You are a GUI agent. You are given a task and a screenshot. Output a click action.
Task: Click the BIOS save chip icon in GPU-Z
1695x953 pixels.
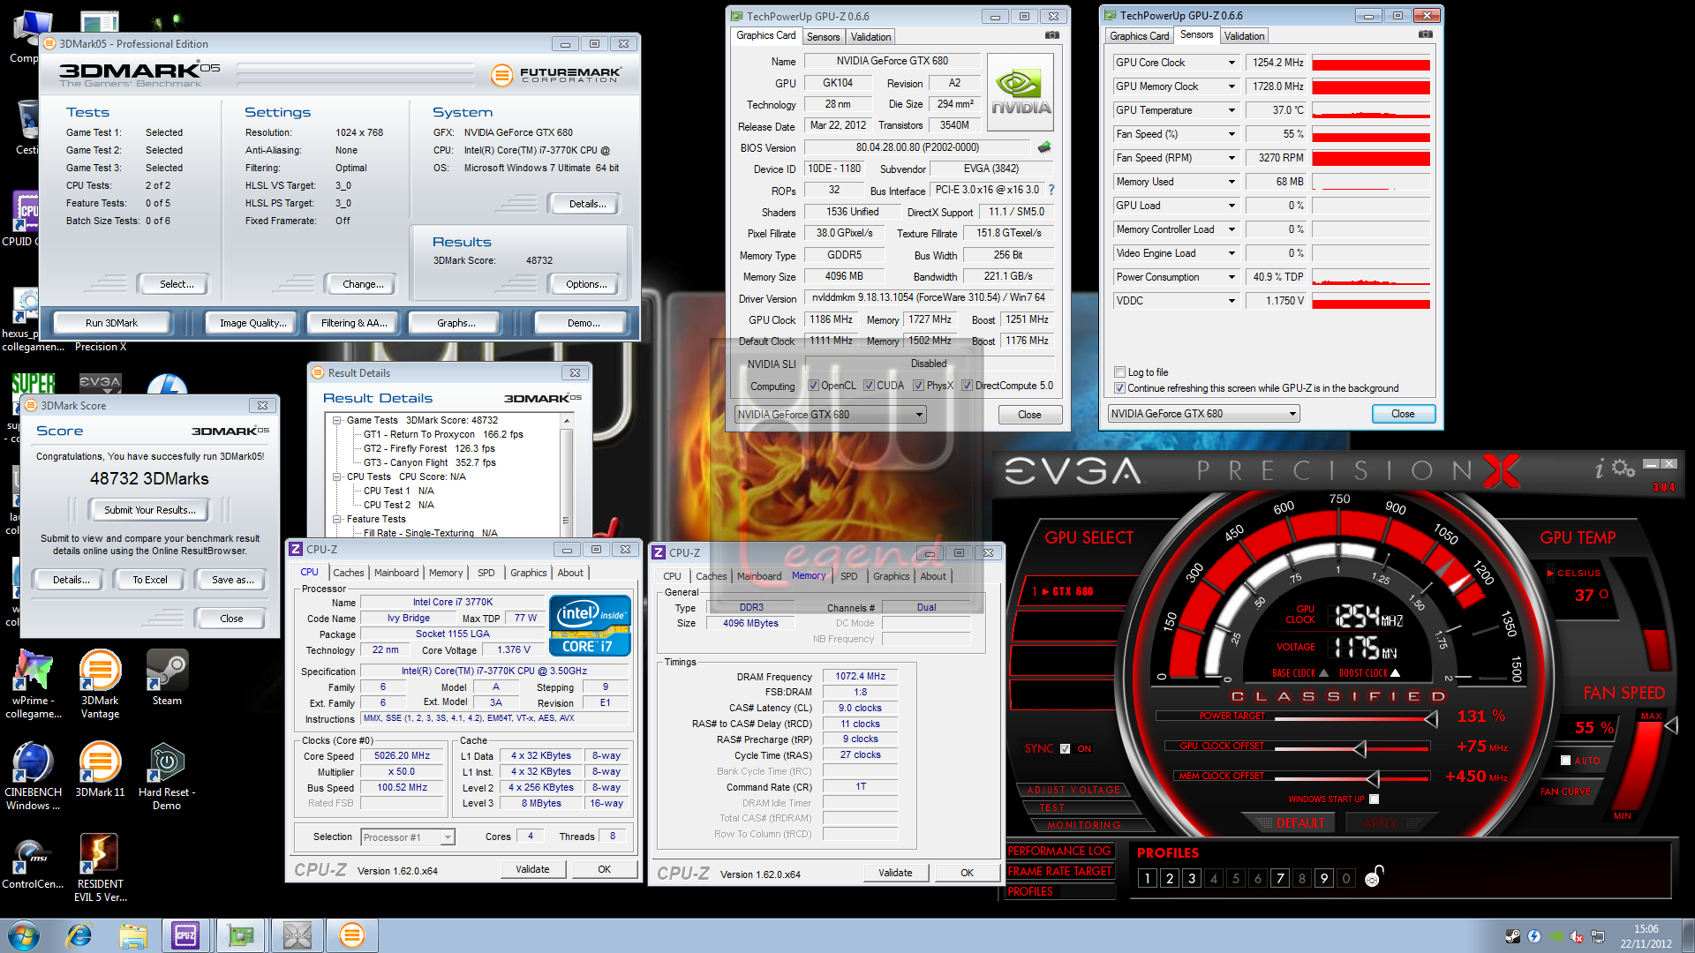pyautogui.click(x=1044, y=147)
